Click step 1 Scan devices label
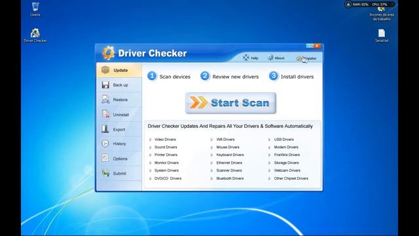 [x=175, y=77]
